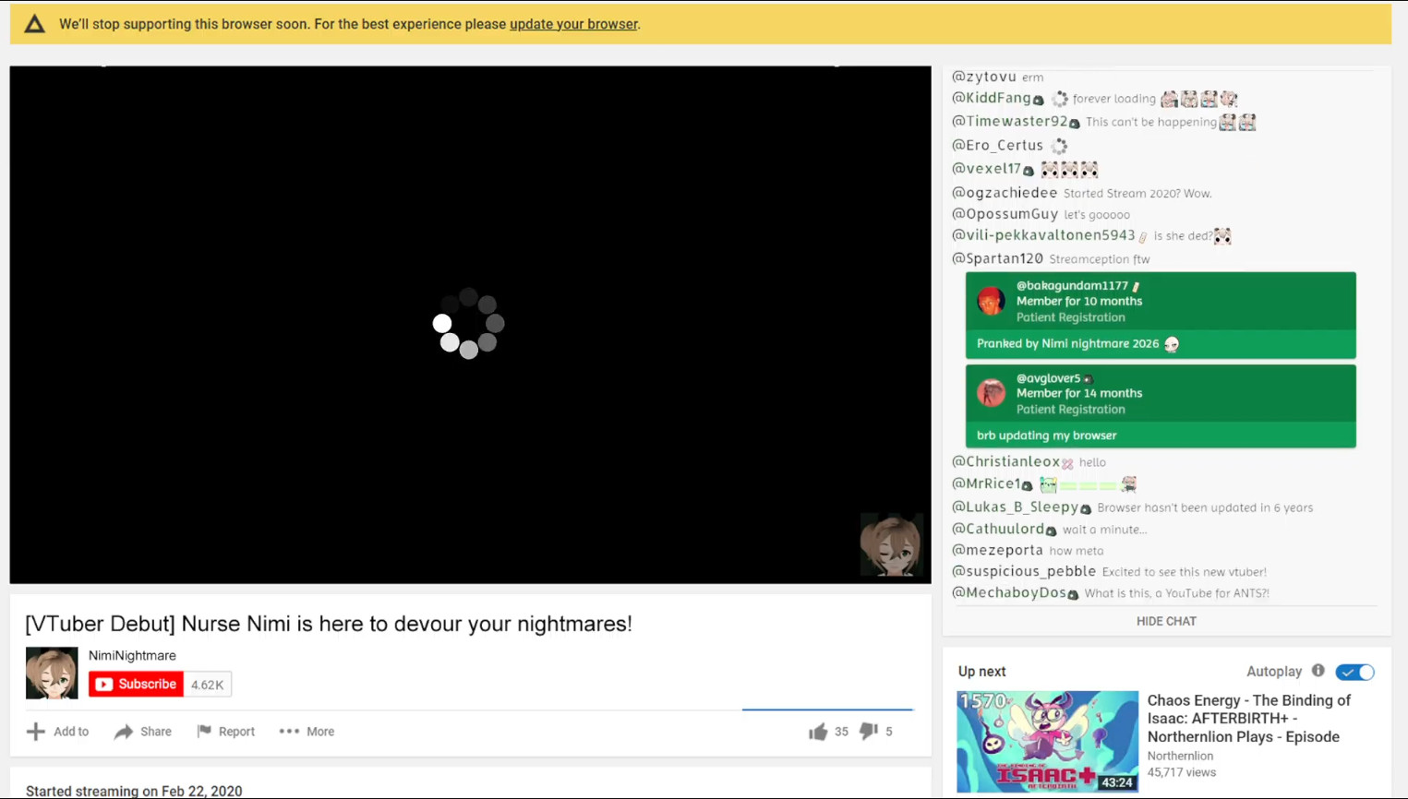Image resolution: width=1408 pixels, height=799 pixels.
Task: Click the 'Started Stream 2020? Wow.' message
Action: click(x=1137, y=194)
